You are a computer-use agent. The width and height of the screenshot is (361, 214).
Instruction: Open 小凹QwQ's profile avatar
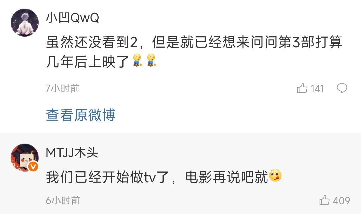[x=25, y=23]
